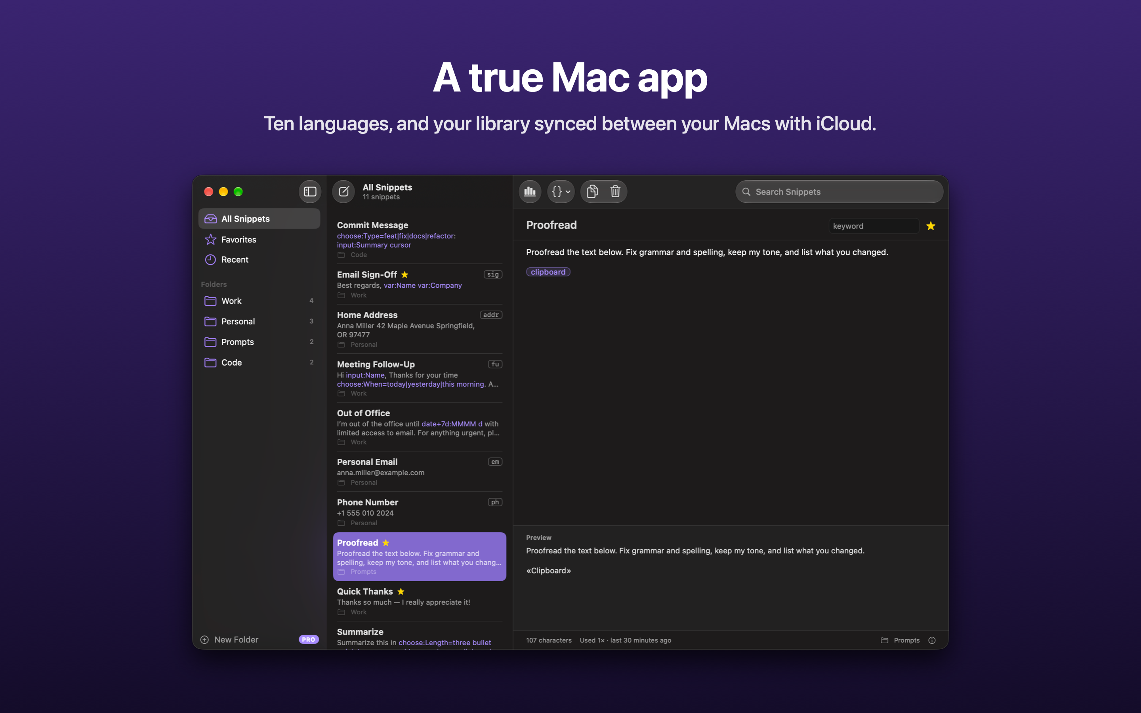Create a new snippet with compose icon
1141x713 pixels.
[x=343, y=191]
